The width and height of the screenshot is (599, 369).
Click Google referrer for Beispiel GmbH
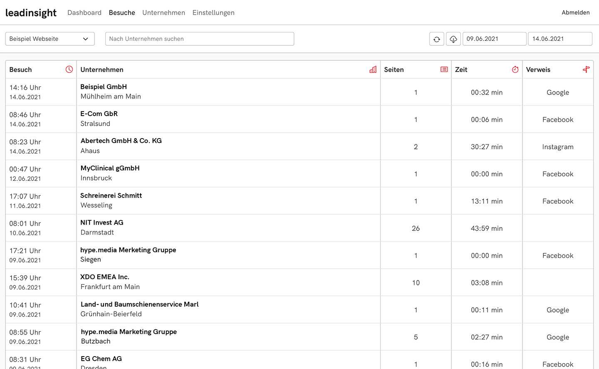(558, 92)
